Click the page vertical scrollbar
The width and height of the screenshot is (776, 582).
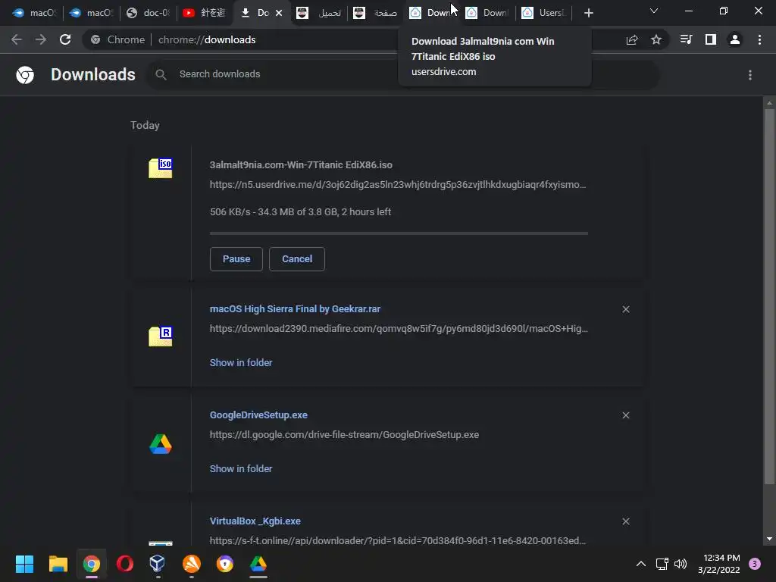769,296
